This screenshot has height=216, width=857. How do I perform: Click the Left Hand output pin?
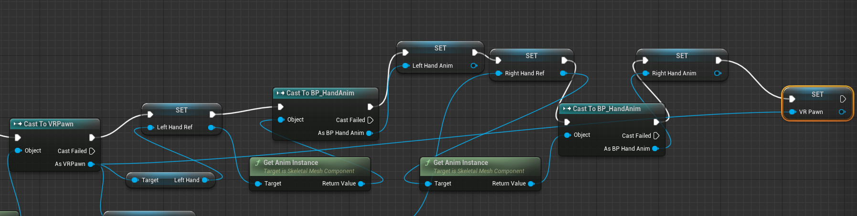(205, 180)
